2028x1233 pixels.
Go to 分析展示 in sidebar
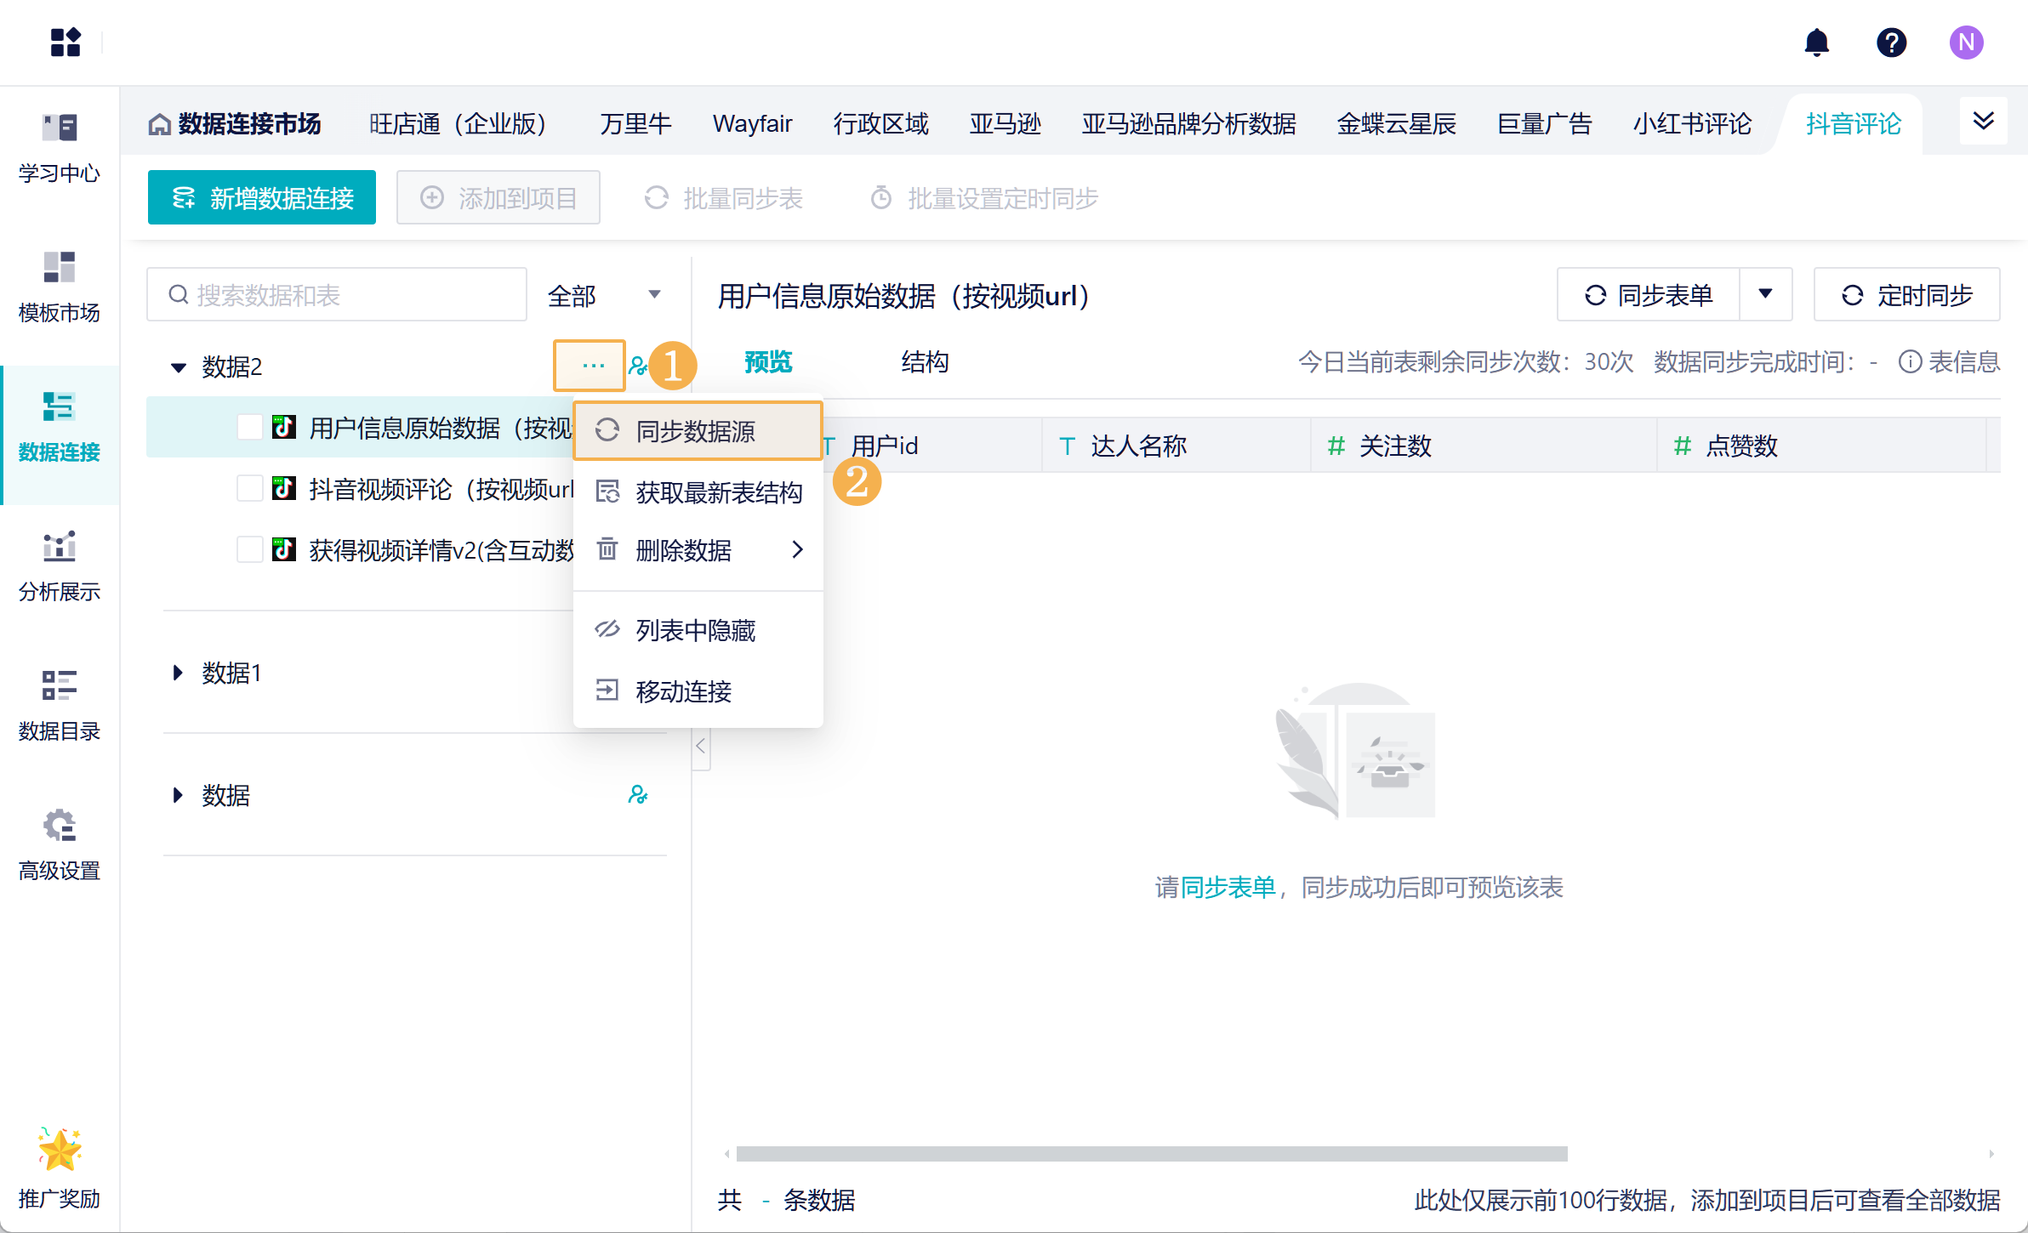click(x=59, y=548)
